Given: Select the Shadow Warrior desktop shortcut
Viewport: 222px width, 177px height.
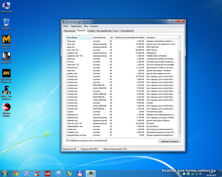Looking at the screenshot, I should coord(6,108).
